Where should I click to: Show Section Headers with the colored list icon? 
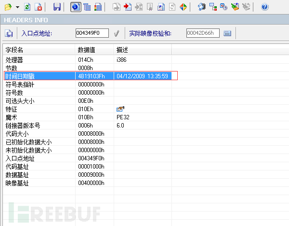point(98,7)
